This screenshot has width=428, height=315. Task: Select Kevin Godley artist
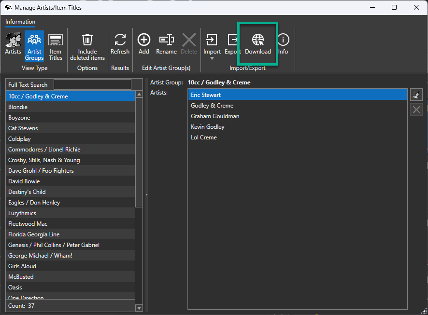pos(298,127)
